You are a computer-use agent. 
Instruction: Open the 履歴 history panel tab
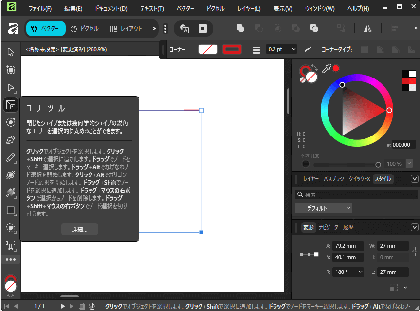tap(348, 227)
